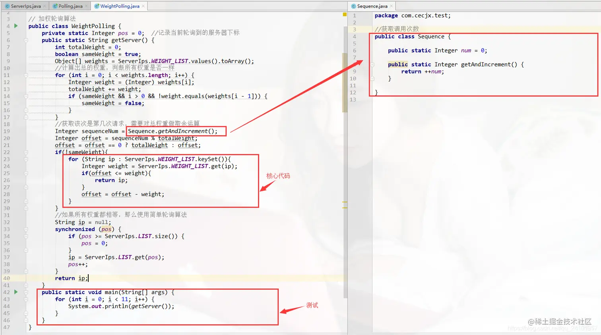Click the class icon on Sequence.java tab
Screen dimensions: 601x335
click(353, 6)
